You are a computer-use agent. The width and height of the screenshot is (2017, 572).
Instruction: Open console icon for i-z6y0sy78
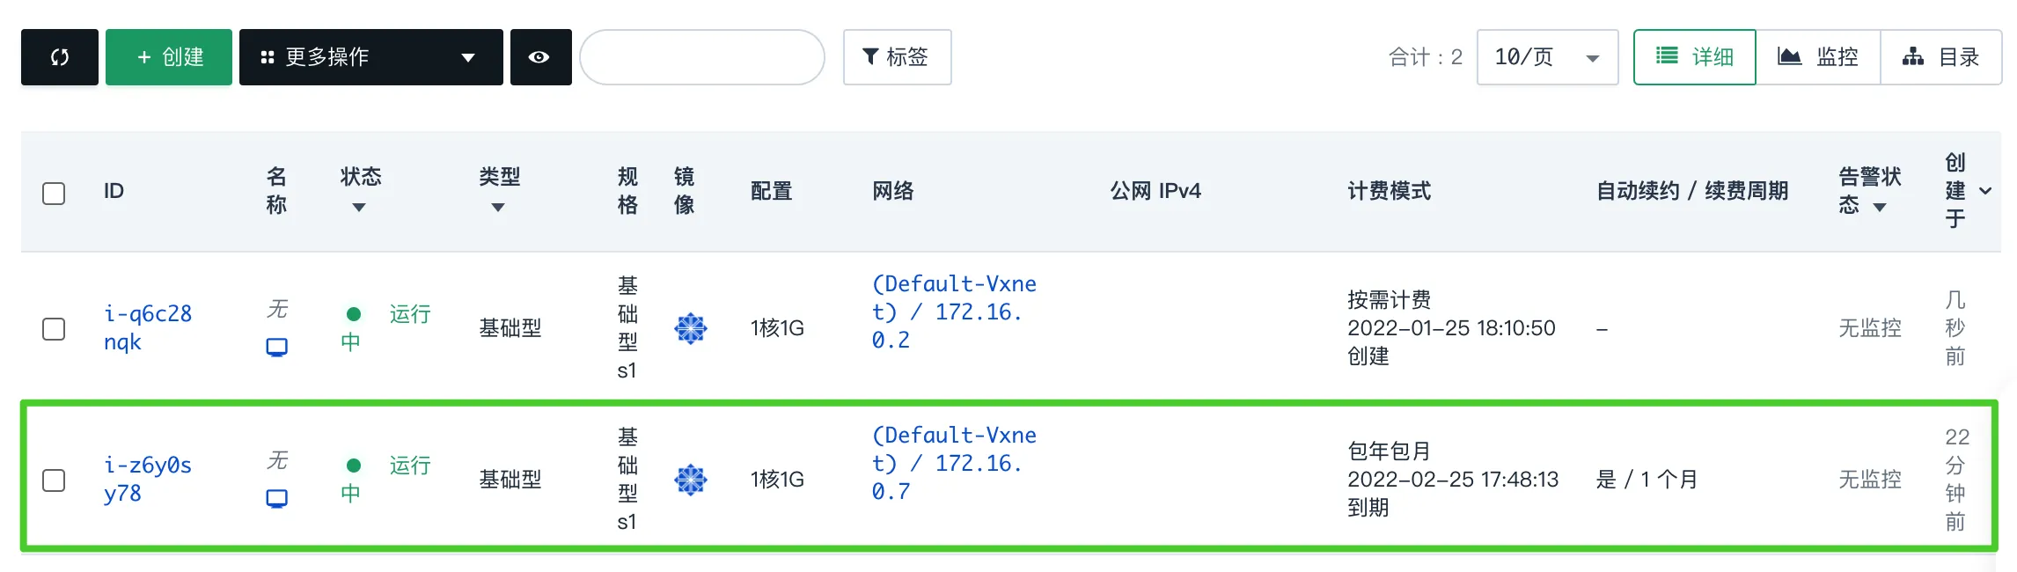pyautogui.click(x=277, y=499)
